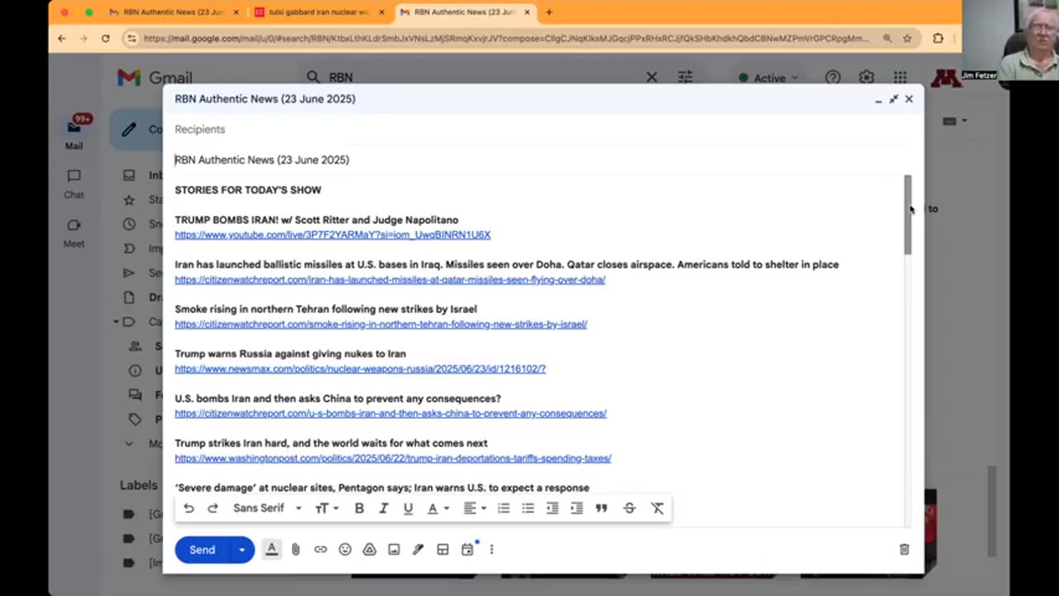Open the text size dropdown
1059x596 pixels.
[x=327, y=508]
